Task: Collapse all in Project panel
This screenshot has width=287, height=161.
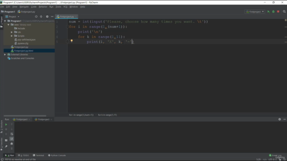Action: tap(41, 17)
